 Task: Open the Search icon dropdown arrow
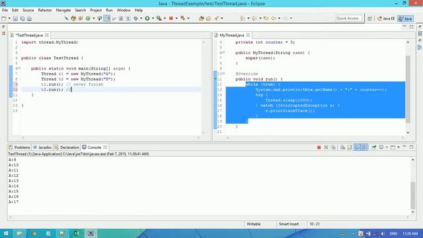222,19
